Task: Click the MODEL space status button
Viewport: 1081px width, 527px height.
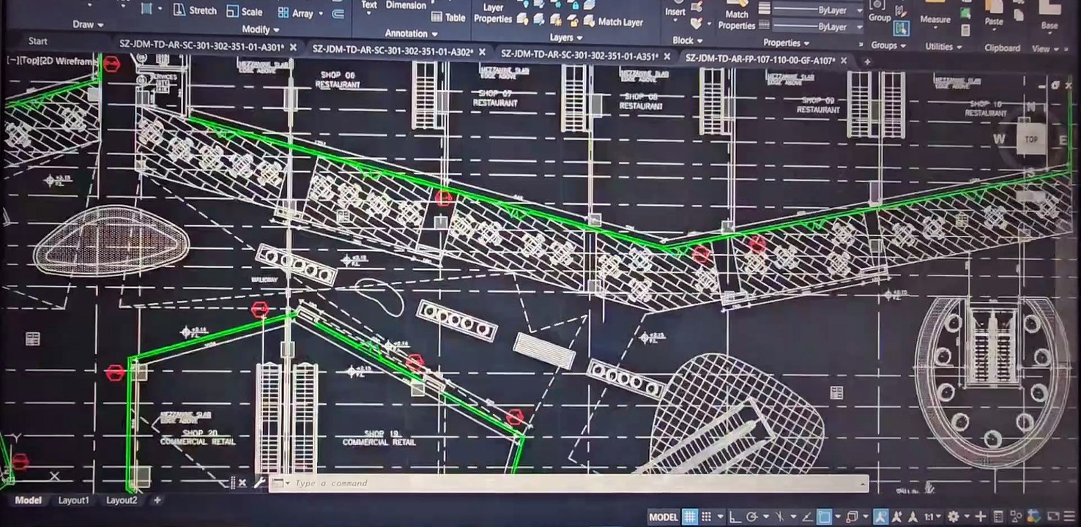Action: pos(664,517)
